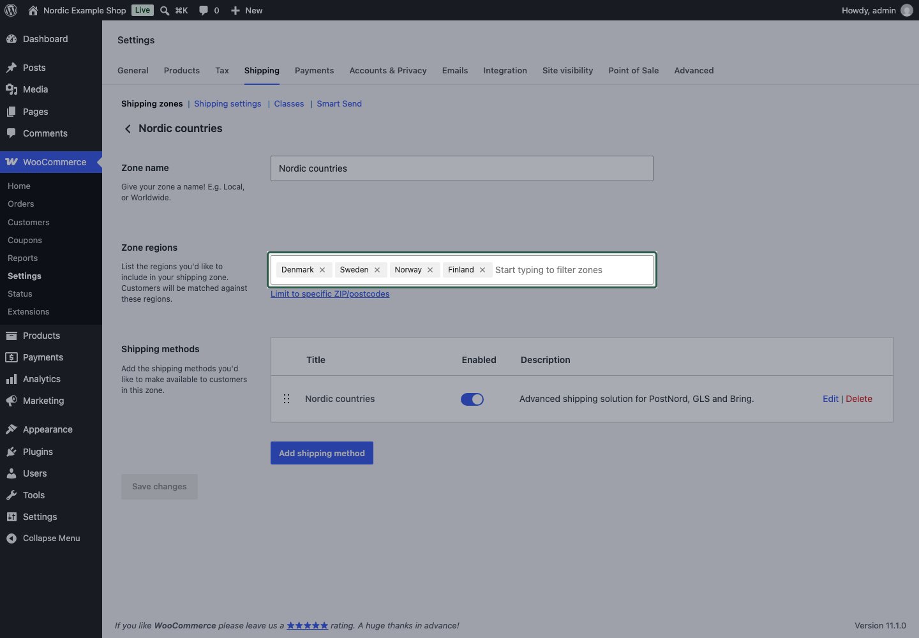Screen dimensions: 919x638
Task: Delete the Nordic countries shipping method
Action: [x=859, y=399]
